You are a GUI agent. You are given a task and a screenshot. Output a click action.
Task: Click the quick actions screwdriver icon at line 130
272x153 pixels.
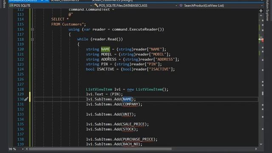point(26,99)
